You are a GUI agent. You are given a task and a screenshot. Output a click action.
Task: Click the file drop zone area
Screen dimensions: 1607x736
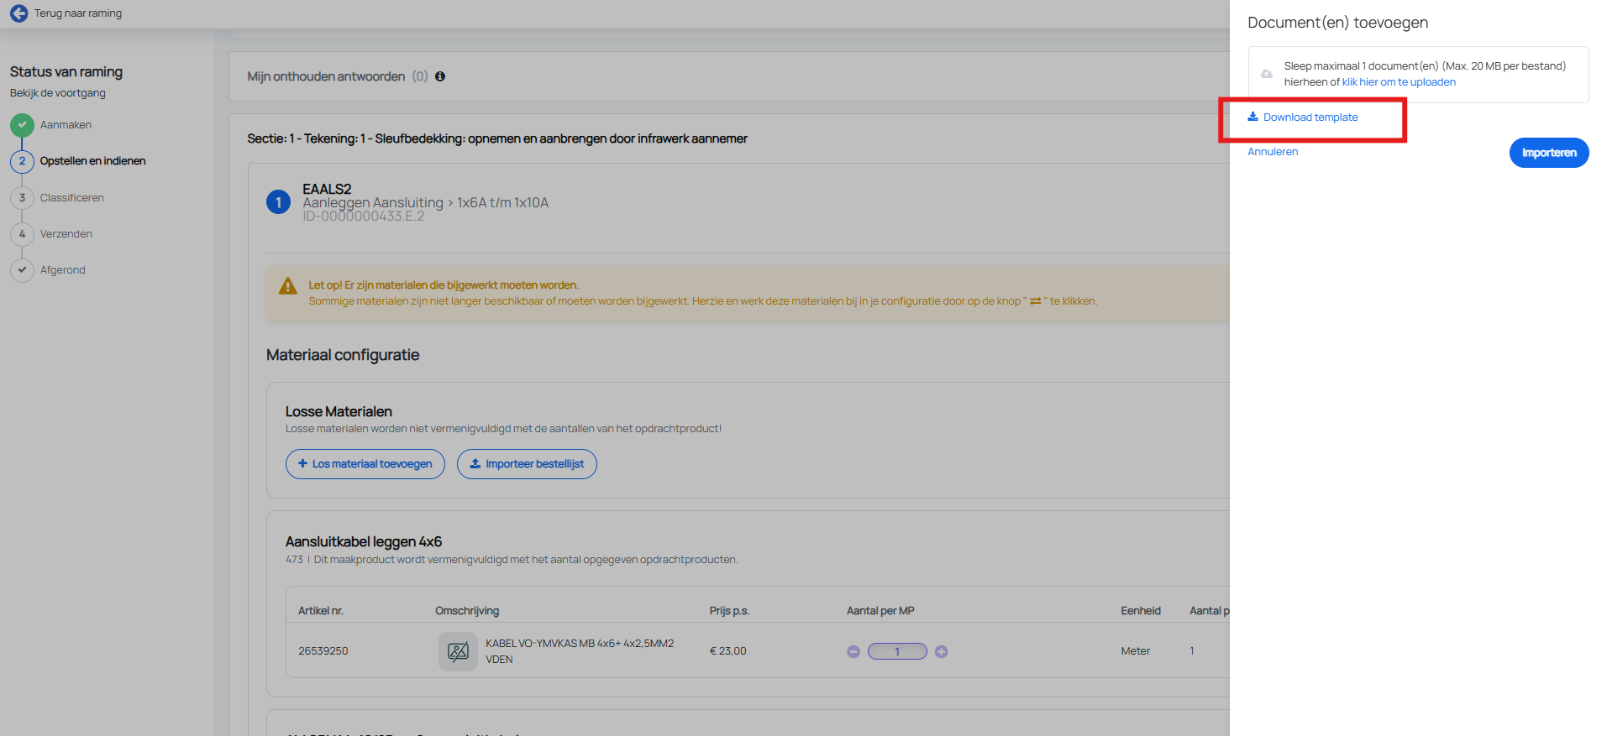[1419, 75]
